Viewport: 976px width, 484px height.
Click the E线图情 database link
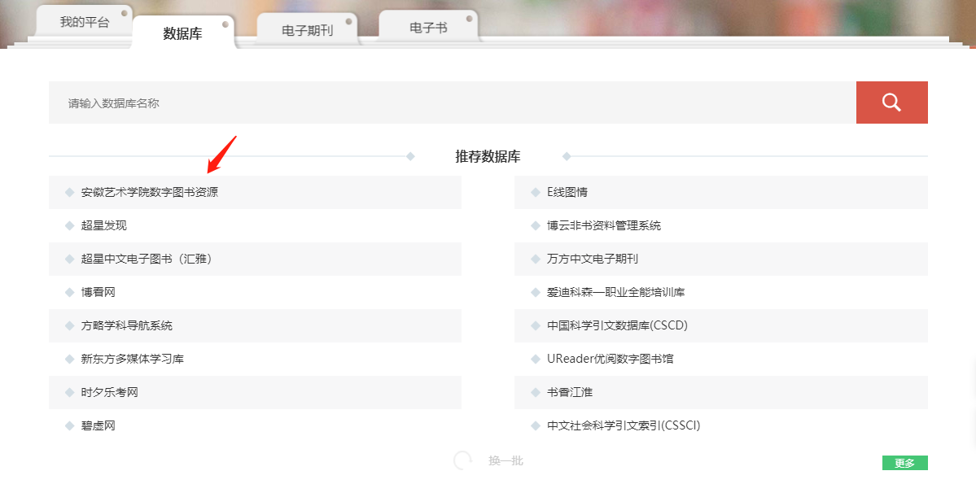click(567, 193)
